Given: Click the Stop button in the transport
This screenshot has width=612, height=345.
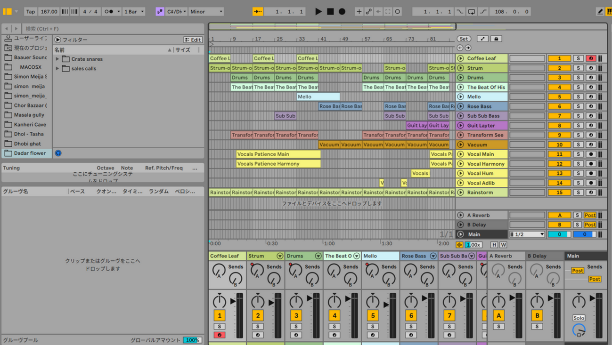Looking at the screenshot, I should coord(331,11).
